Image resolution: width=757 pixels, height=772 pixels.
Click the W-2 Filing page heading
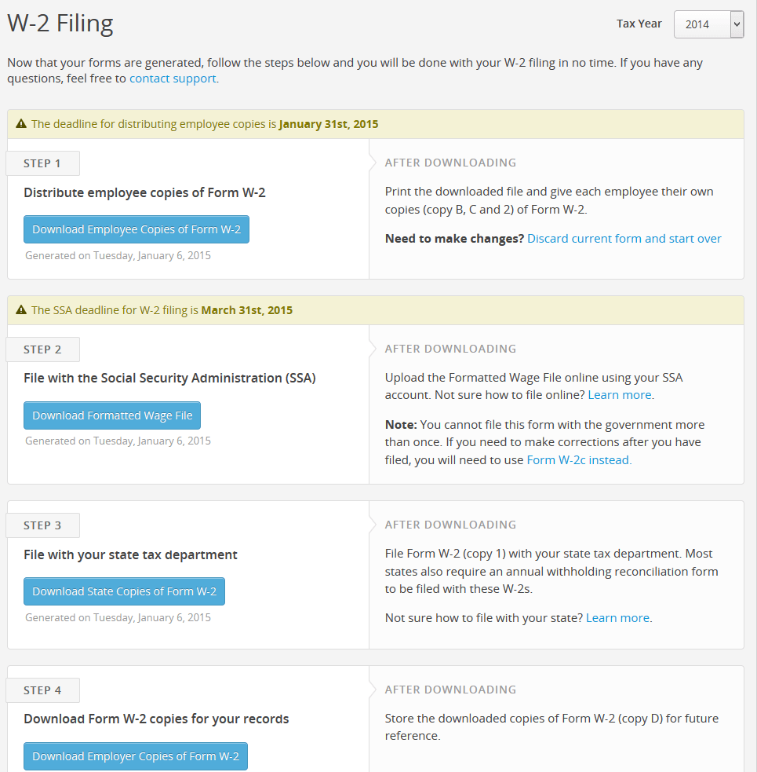[x=60, y=23]
